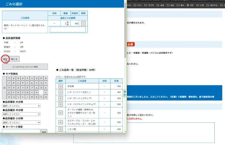Image resolution: width=225 pixels, height=145 pixels.
Task: Add こたつ板 with its plus button
Action: tap(60, 129)
